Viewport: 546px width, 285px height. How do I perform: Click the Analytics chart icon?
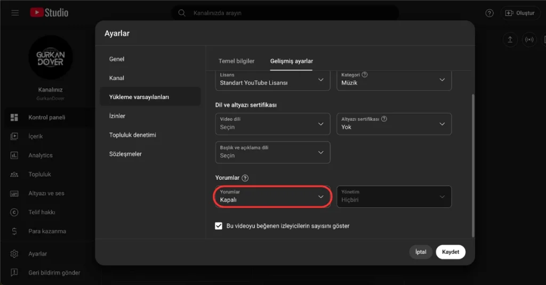(14, 155)
